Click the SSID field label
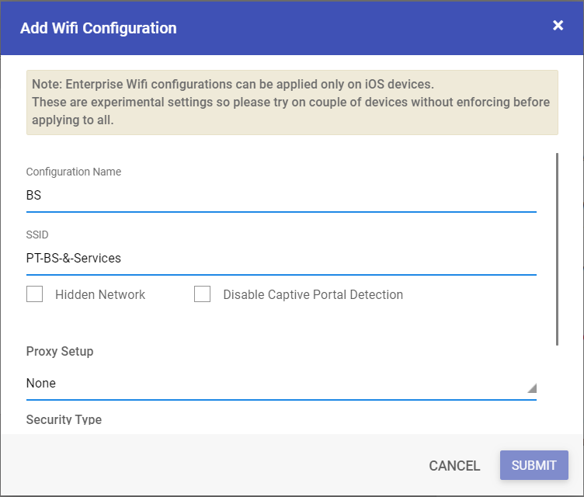The width and height of the screenshot is (584, 497). click(37, 235)
